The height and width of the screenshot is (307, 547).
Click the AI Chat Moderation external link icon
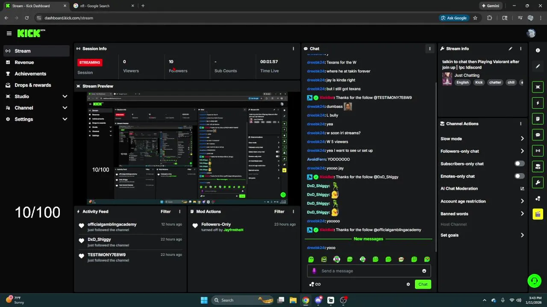(522, 188)
